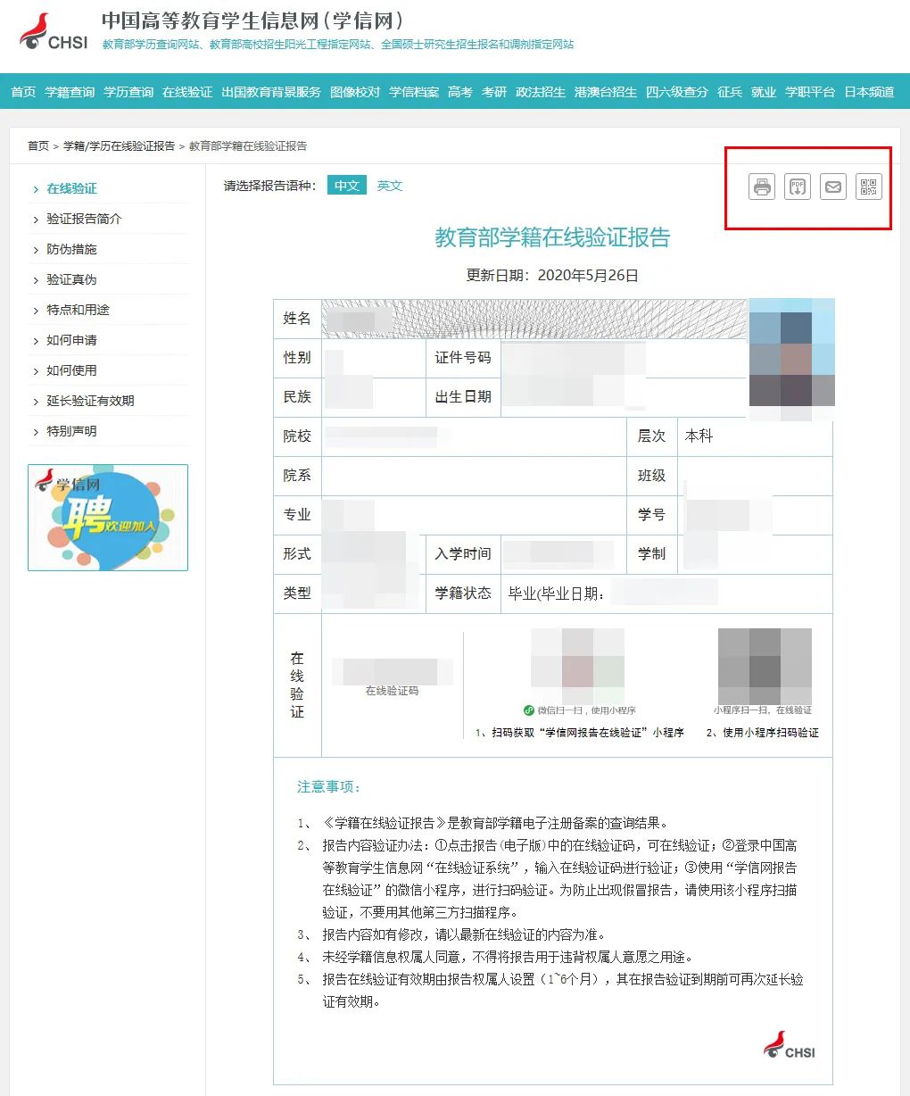Viewport: 910px width, 1096px height.
Task: Open the QR code icon
Action: [868, 187]
